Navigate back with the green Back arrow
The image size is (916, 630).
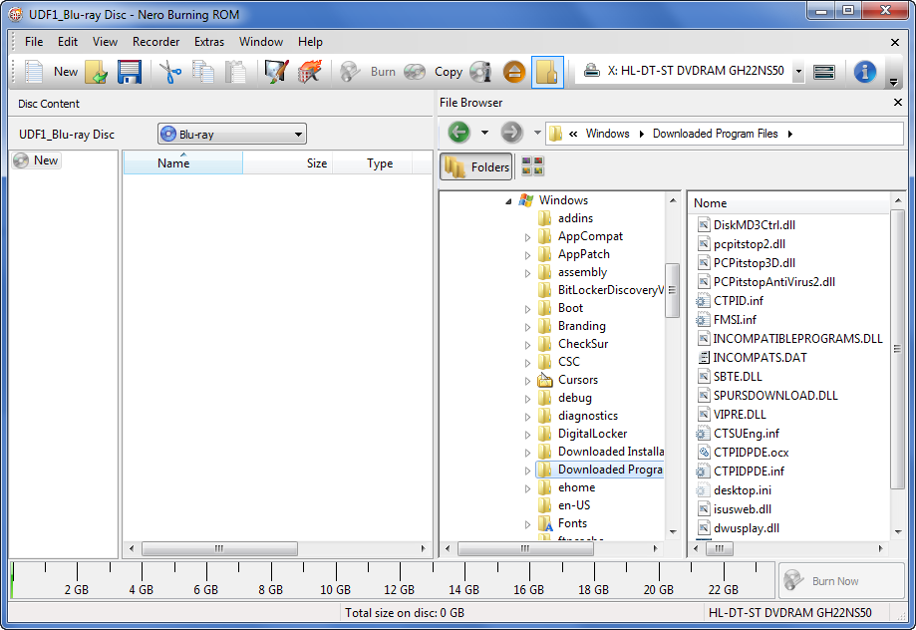click(457, 132)
